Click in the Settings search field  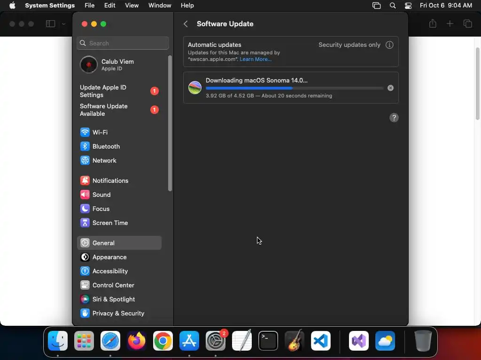pos(123,43)
